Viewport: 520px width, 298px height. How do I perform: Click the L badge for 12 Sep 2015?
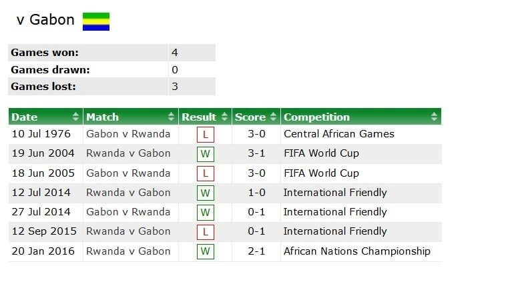coord(206,233)
